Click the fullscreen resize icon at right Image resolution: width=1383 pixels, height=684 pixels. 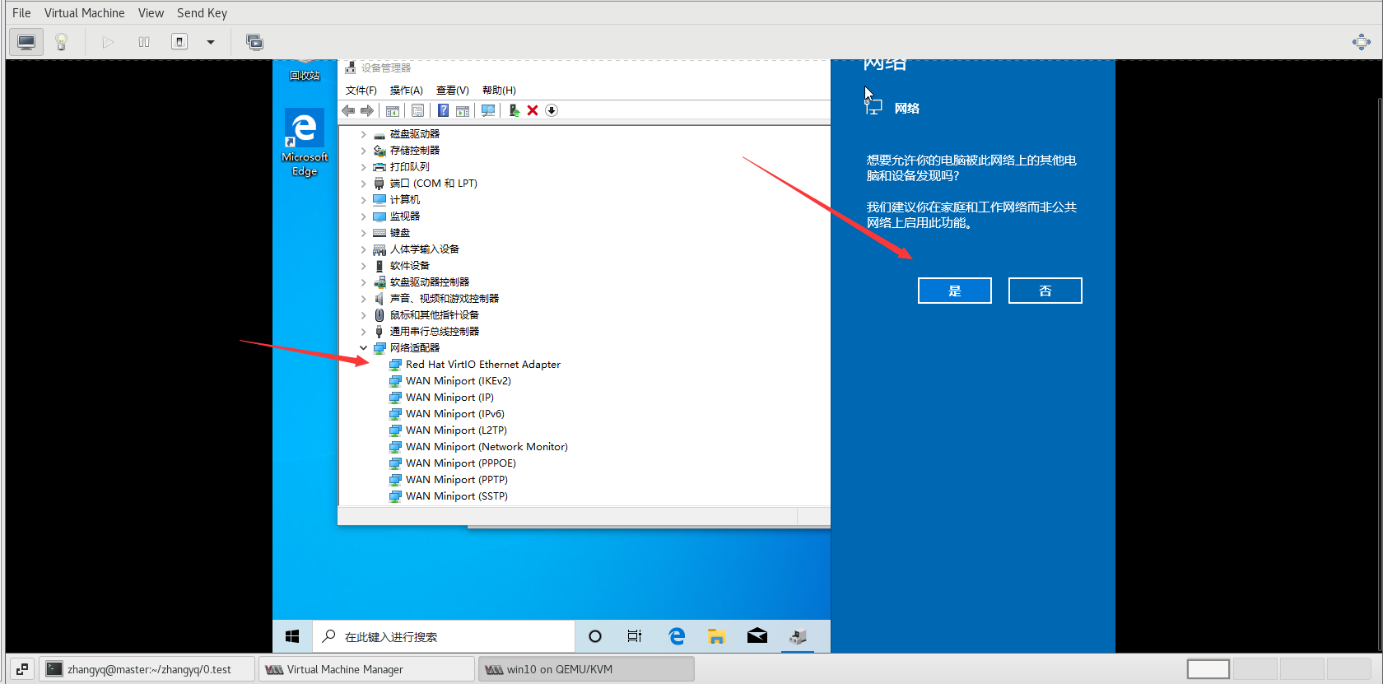point(1362,42)
